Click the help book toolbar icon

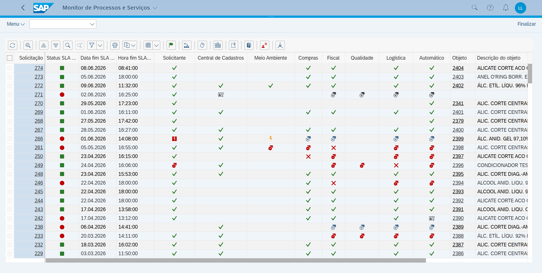click(x=249, y=45)
